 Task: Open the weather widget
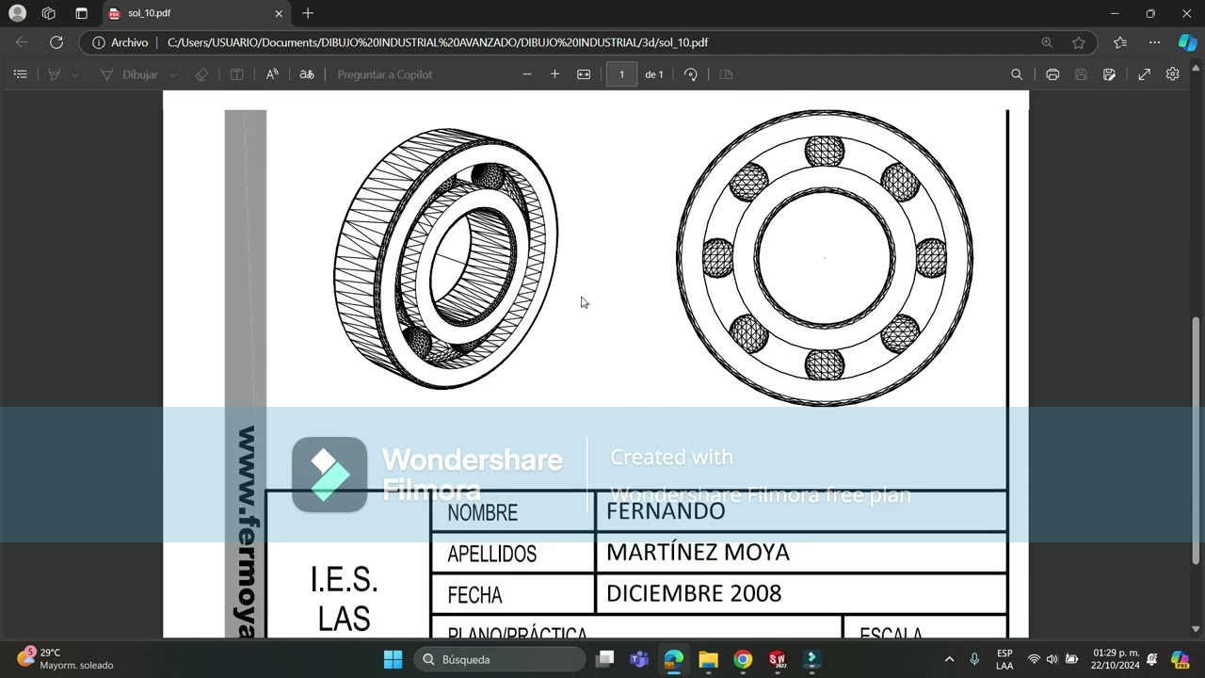coord(66,659)
